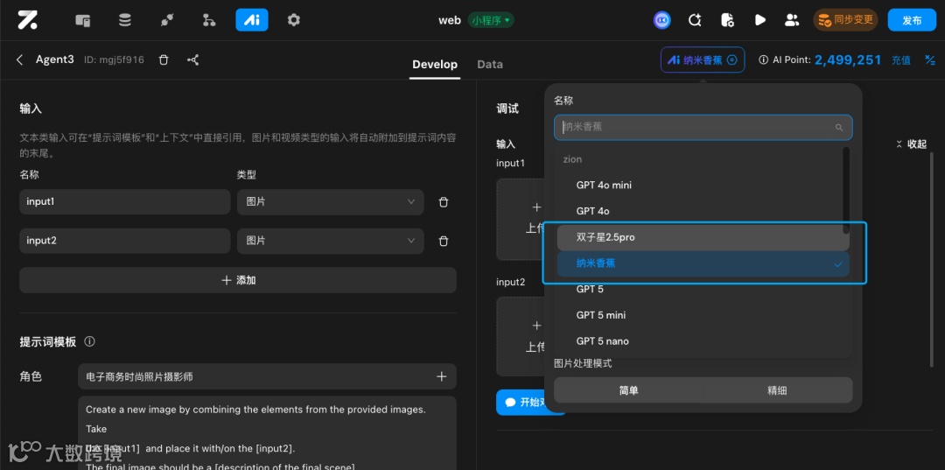Open the input1 type 图片 dropdown
945x470 pixels.
[x=330, y=202]
